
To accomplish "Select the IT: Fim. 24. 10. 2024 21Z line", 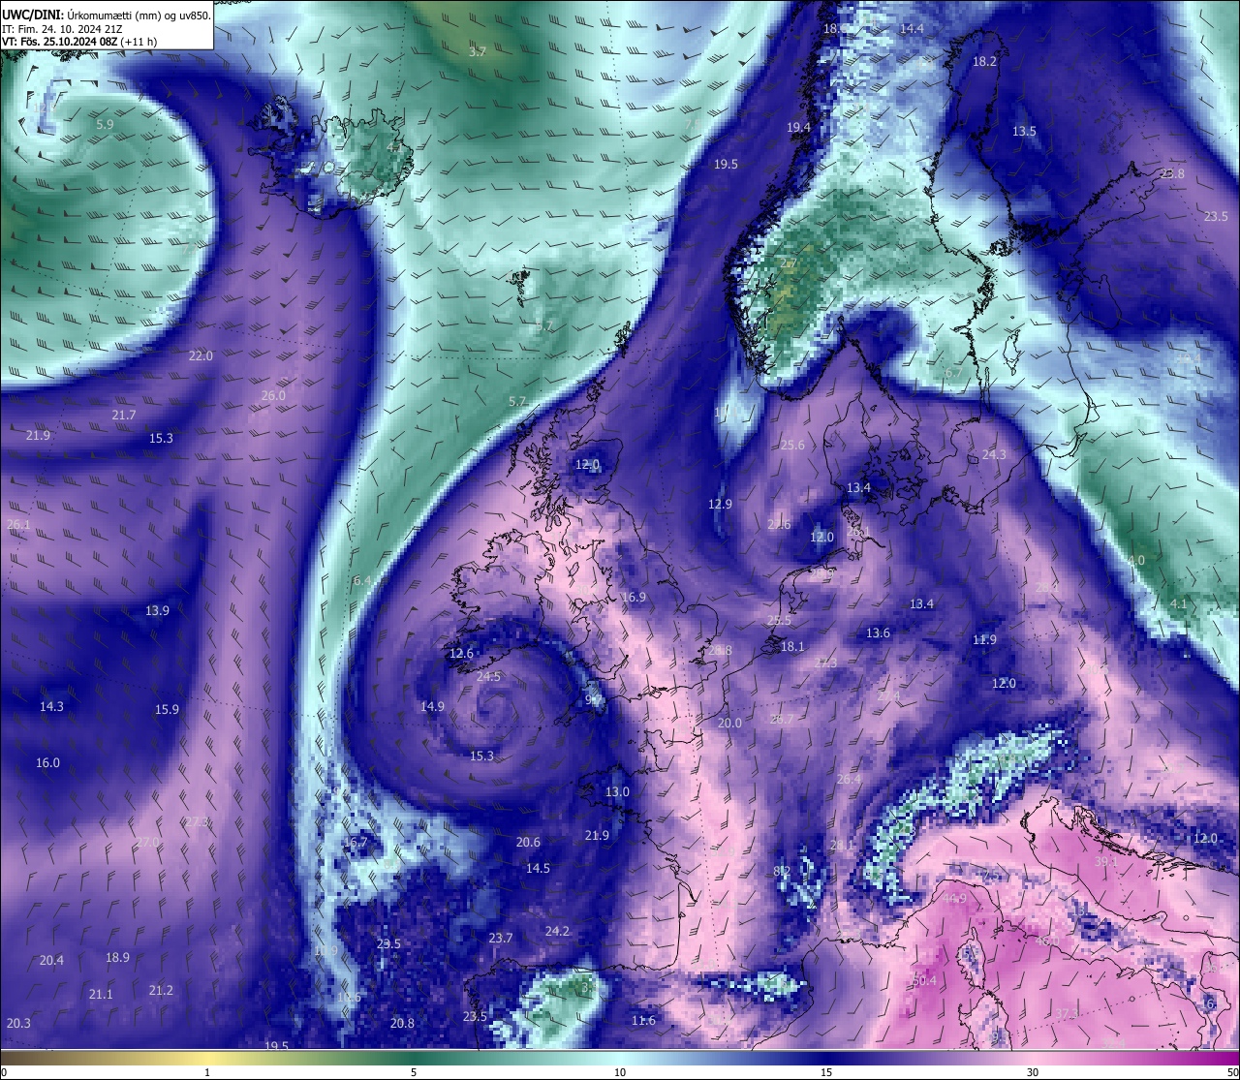I will pyautogui.click(x=62, y=29).
